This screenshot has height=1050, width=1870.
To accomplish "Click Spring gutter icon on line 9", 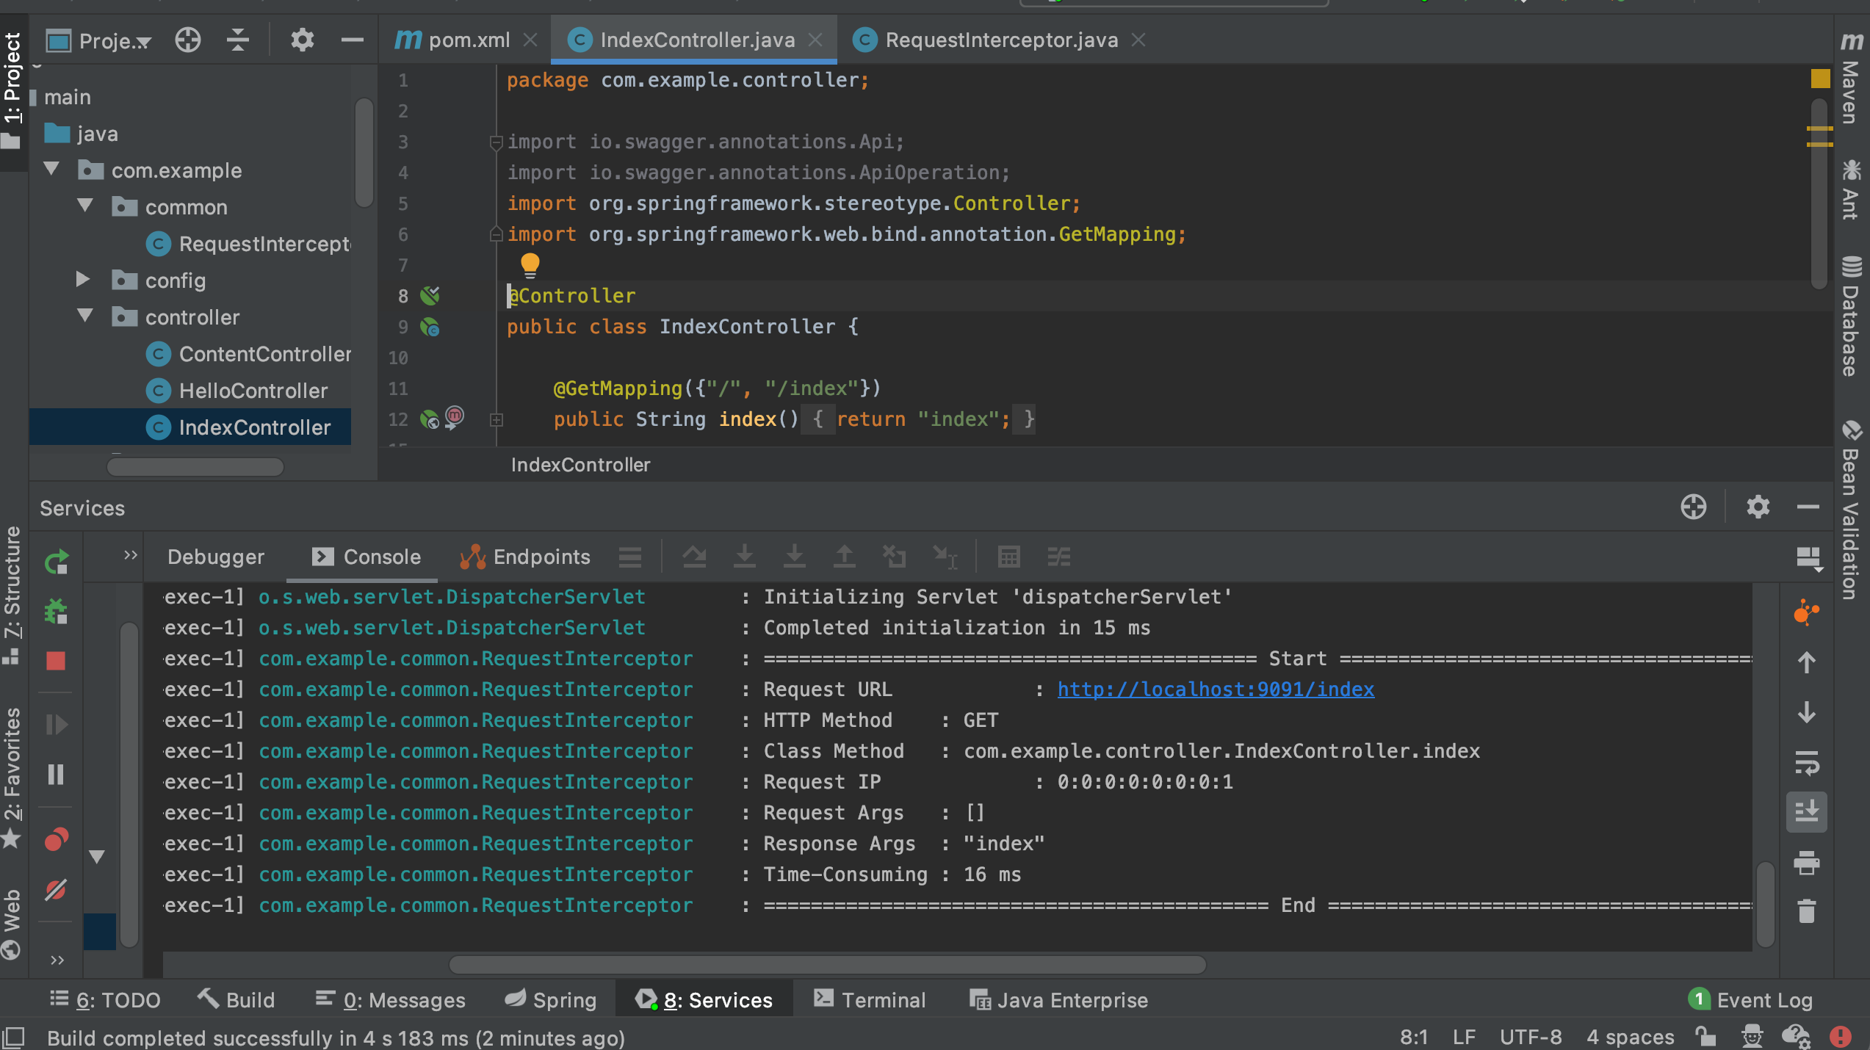I will pyautogui.click(x=430, y=327).
